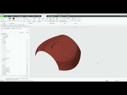Screen dimensions: 127x95
Task: Open the Live Simulation ribbon tab
Action: pos(20,16)
